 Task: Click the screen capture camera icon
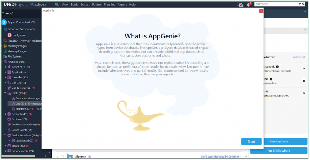(x=240, y=4)
